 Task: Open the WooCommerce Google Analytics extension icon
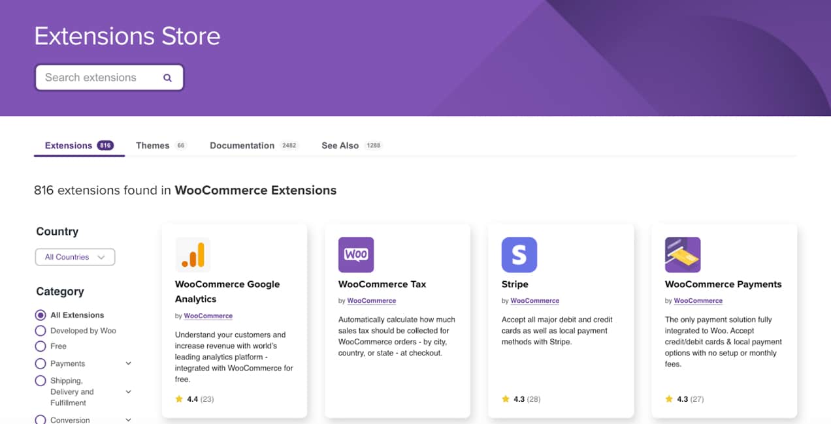(x=193, y=254)
